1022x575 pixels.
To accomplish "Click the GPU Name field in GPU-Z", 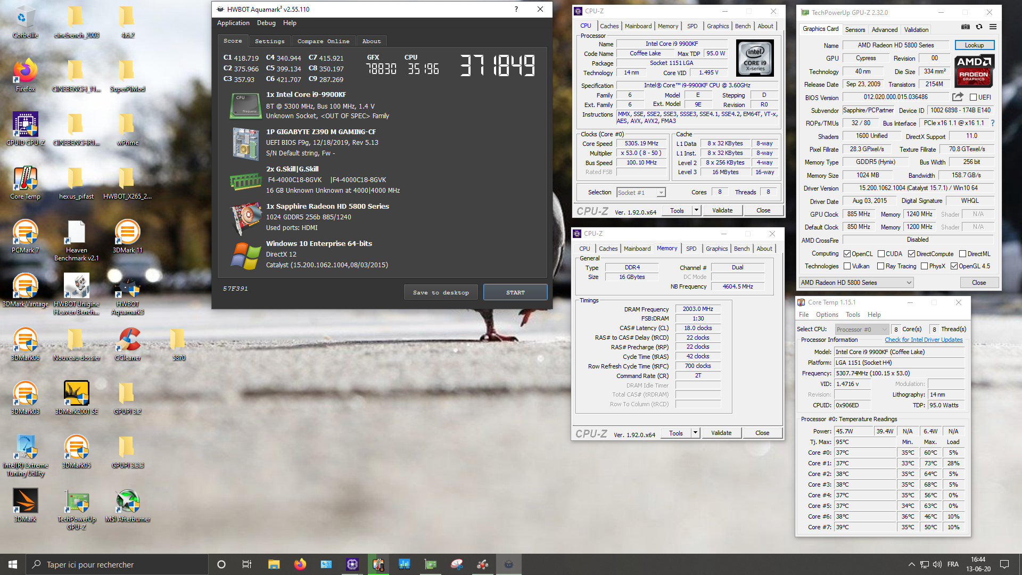I will pyautogui.click(x=895, y=45).
